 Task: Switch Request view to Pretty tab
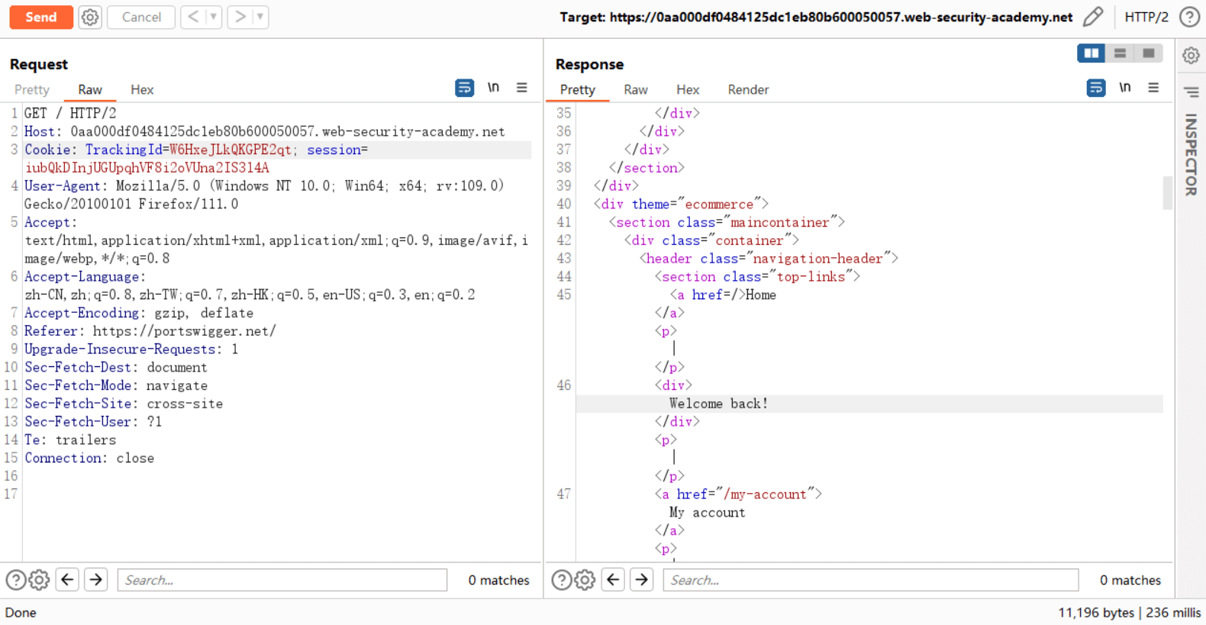(x=32, y=89)
